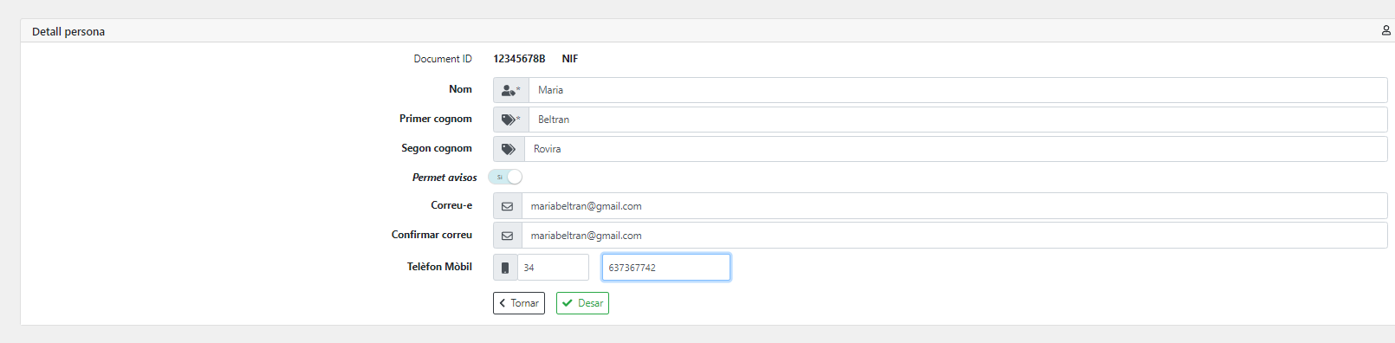Click the Detall persona panel title
The image size is (1395, 343).
(x=68, y=31)
